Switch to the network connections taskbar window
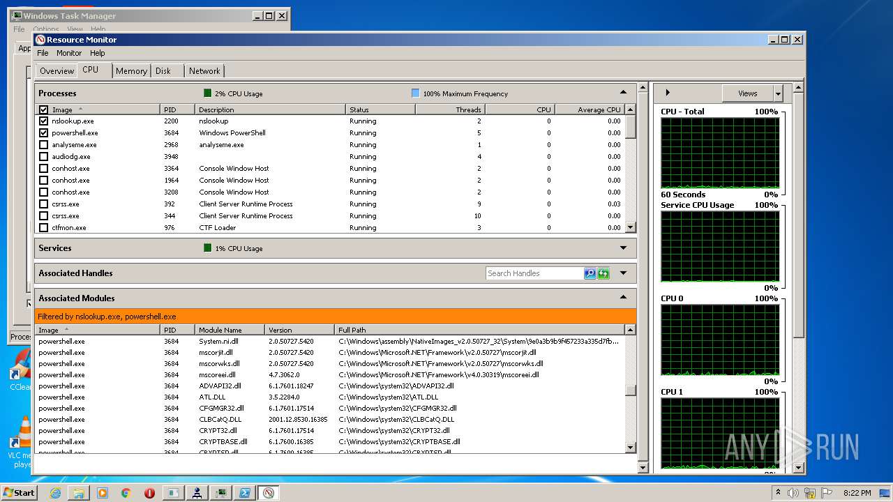This screenshot has height=502, width=893. (197, 493)
